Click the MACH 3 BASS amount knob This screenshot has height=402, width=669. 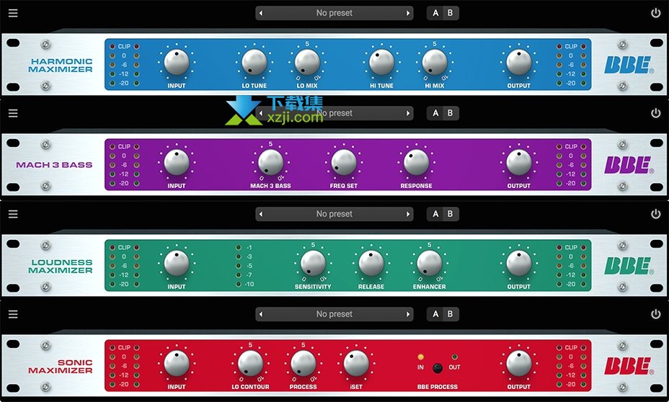click(270, 162)
